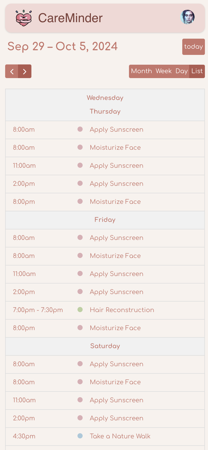Open the user profile avatar
The image size is (208, 450).
tap(187, 17)
